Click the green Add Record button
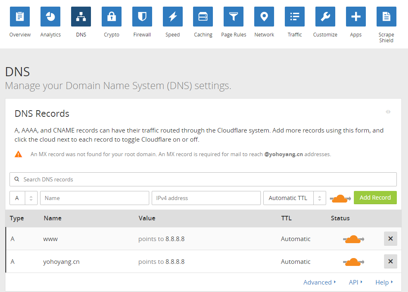Viewport: 408px width, 292px height. (375, 198)
